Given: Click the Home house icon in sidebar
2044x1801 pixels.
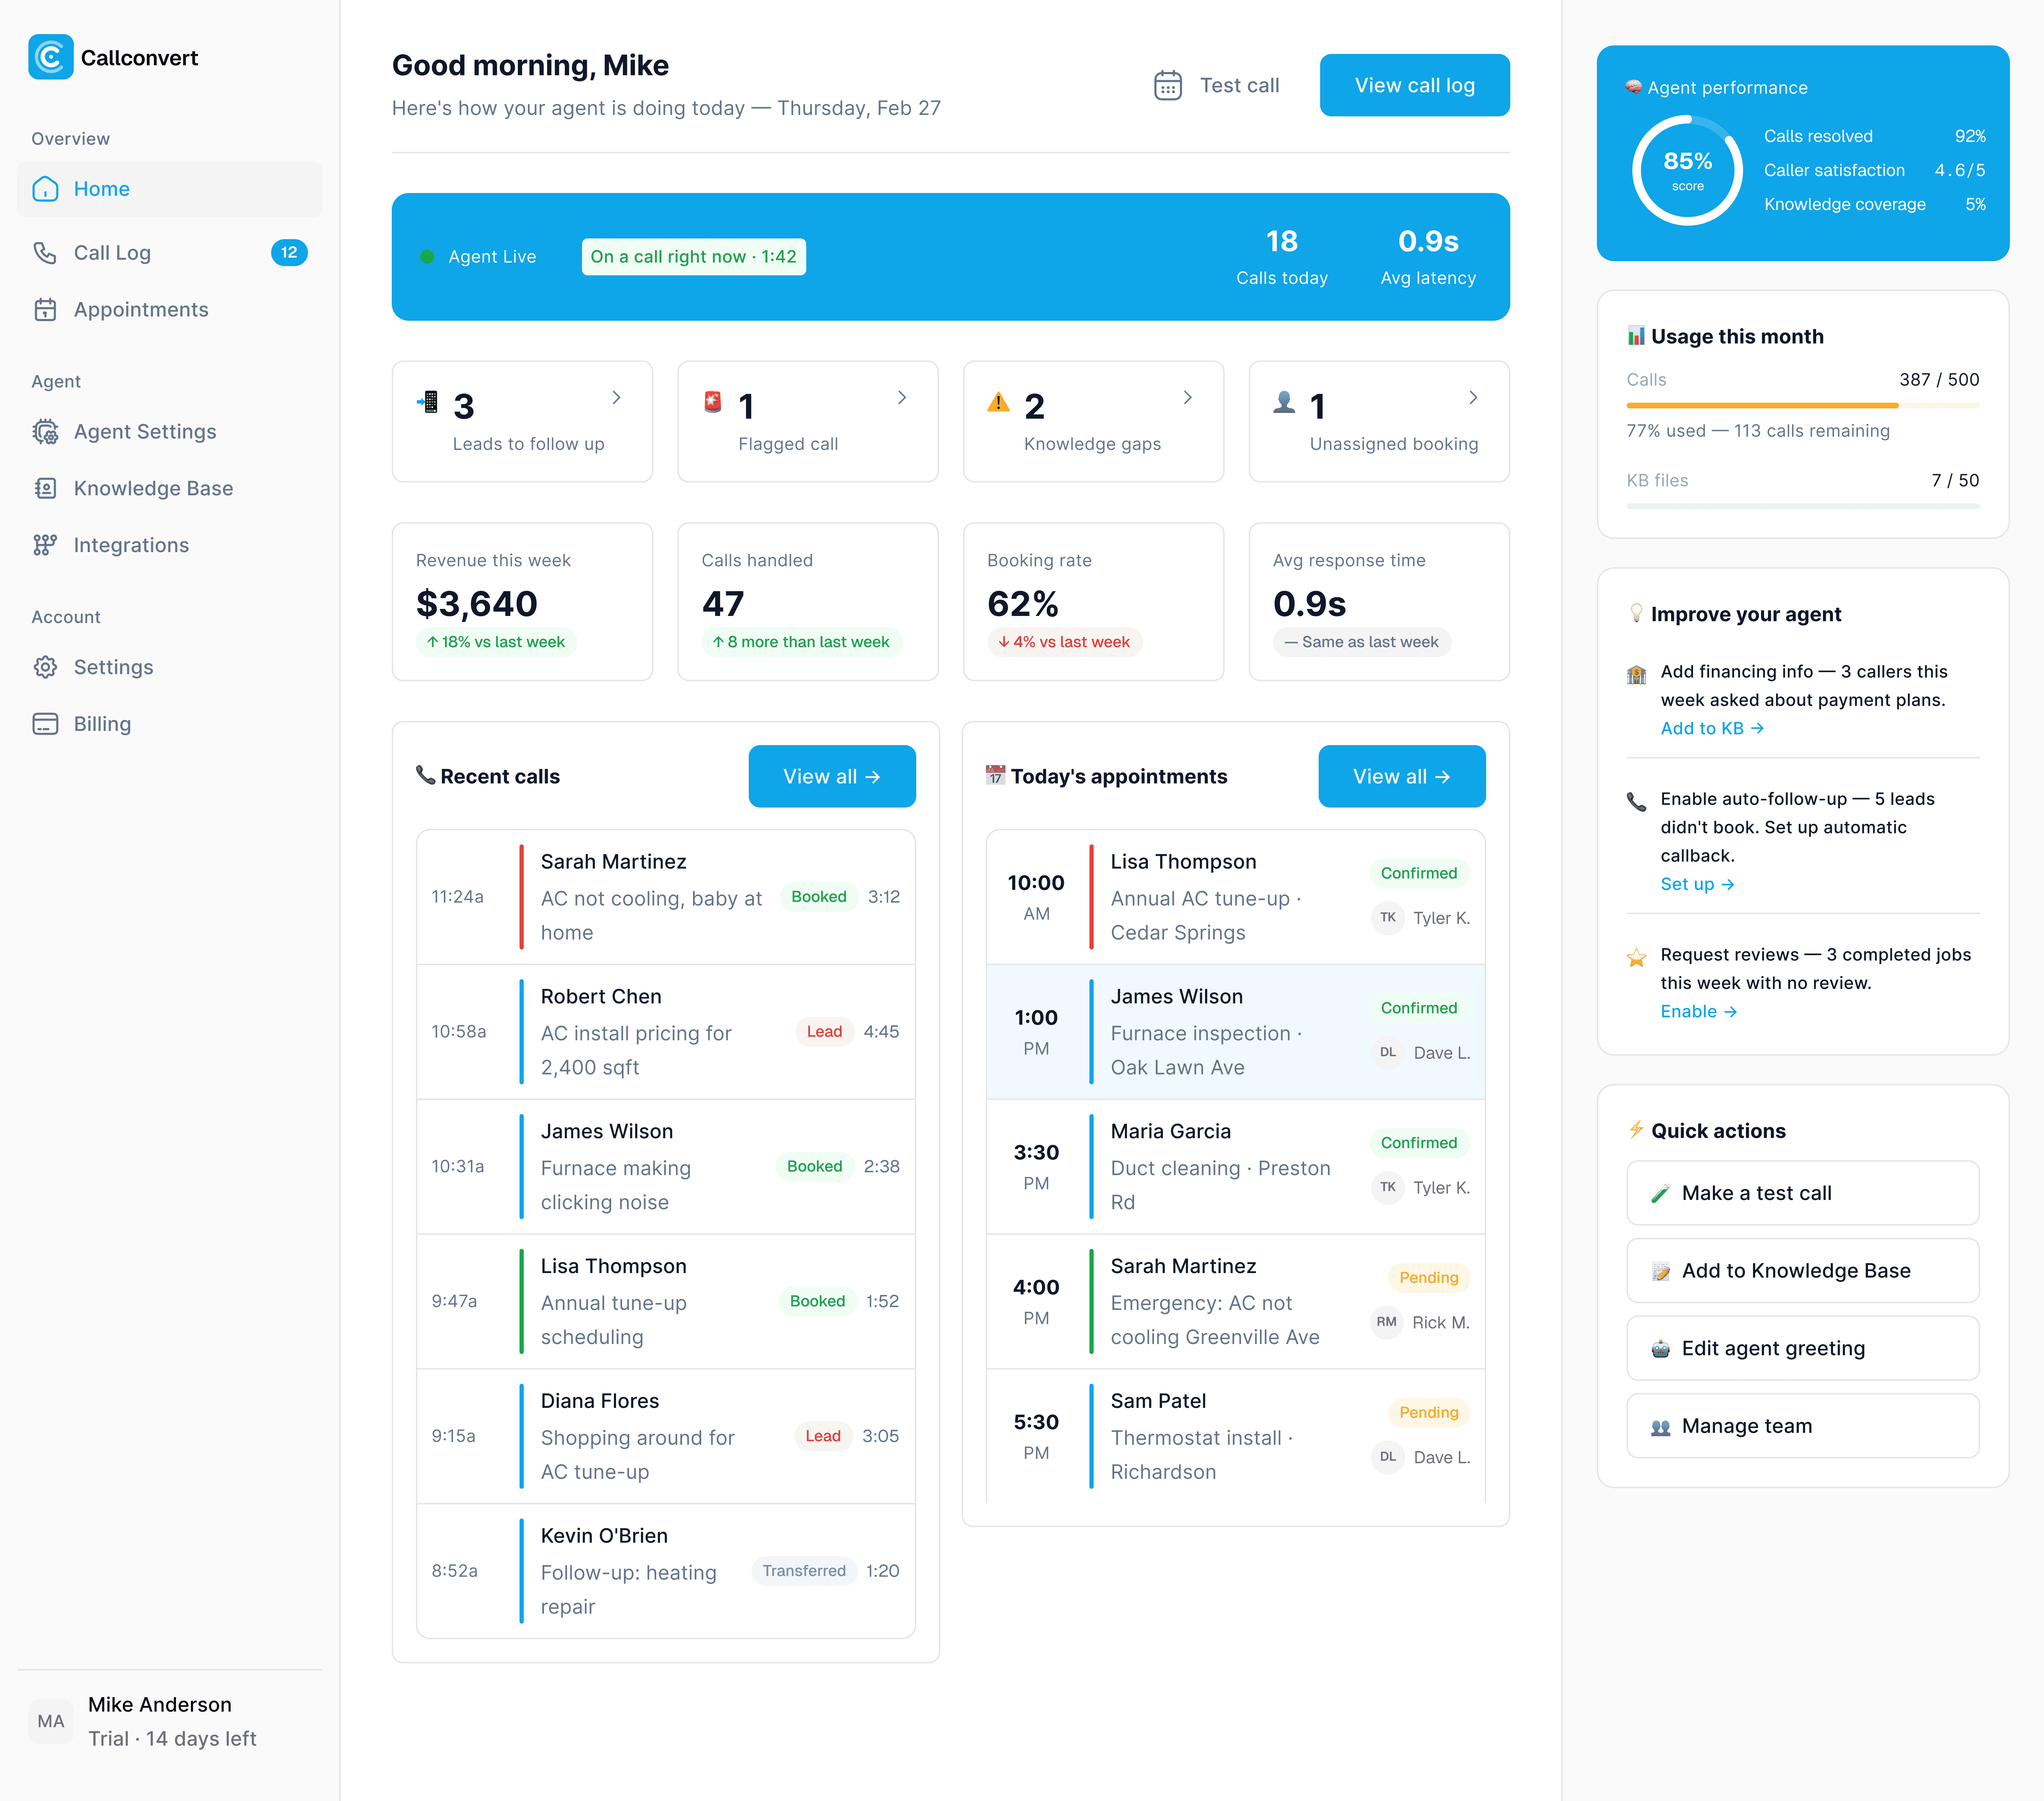Looking at the screenshot, I should pos(45,189).
